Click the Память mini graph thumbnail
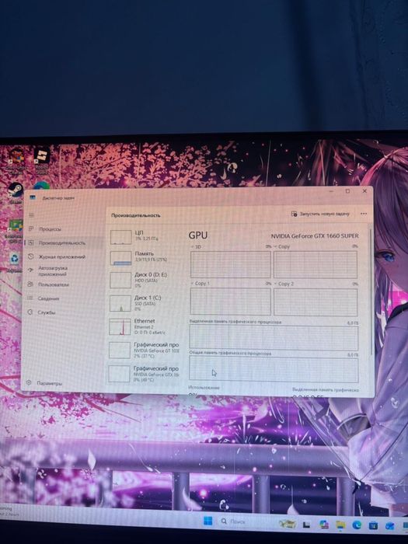The width and height of the screenshot is (408, 544). (x=120, y=258)
